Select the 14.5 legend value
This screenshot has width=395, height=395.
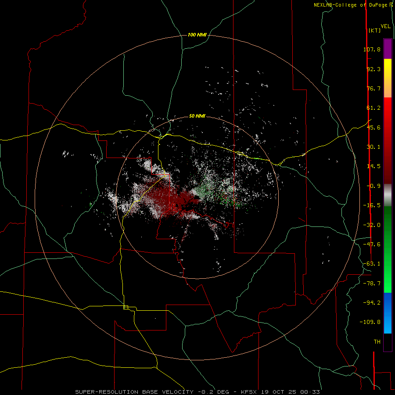373,166
